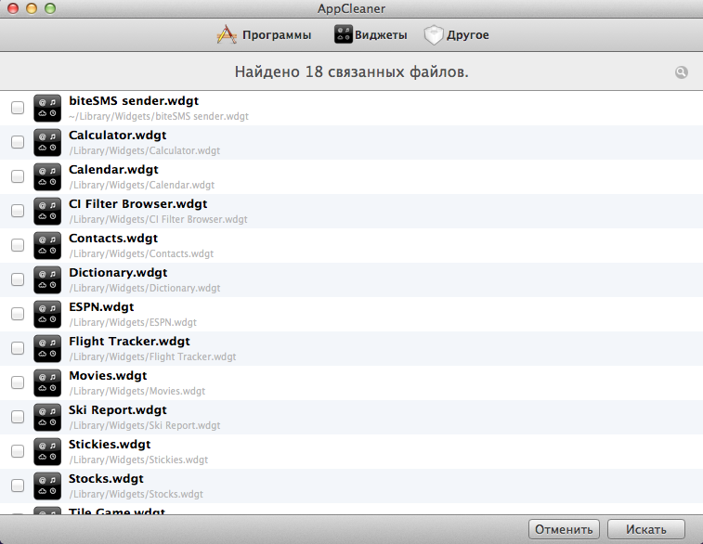Tick the Stocks.wdgt checkbox

[x=18, y=486]
